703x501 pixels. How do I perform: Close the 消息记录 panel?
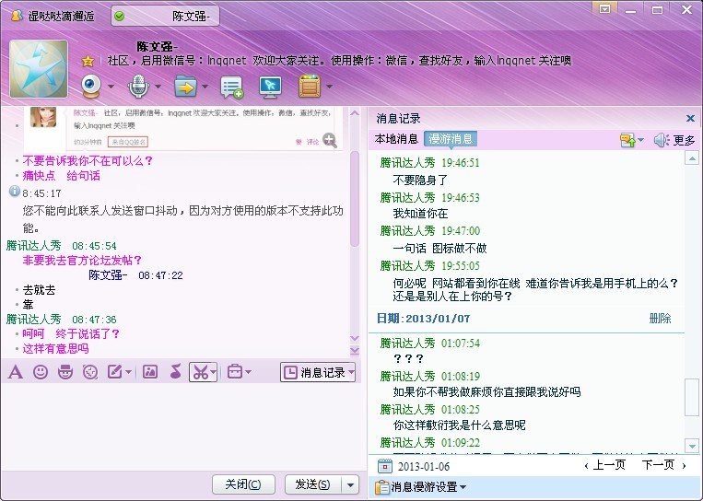click(x=690, y=118)
